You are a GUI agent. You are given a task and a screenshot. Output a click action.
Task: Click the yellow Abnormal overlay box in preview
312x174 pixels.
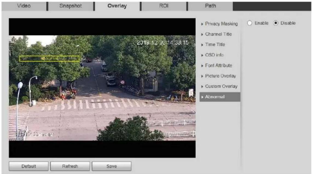click(49, 59)
